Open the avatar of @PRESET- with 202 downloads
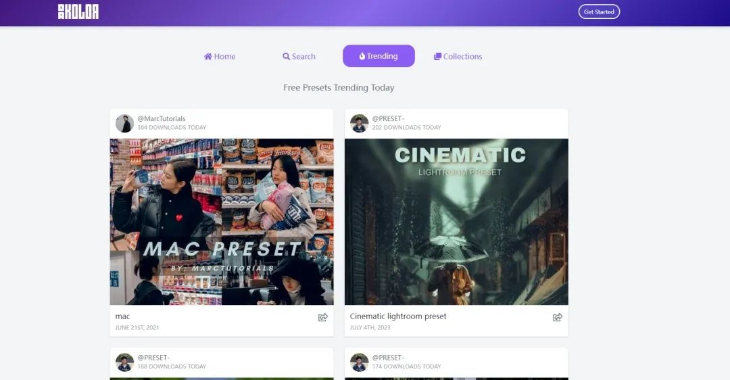 pos(359,124)
